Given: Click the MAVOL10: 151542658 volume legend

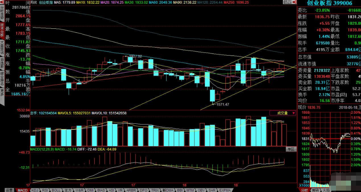Looking at the screenshot, I should click(x=109, y=113).
